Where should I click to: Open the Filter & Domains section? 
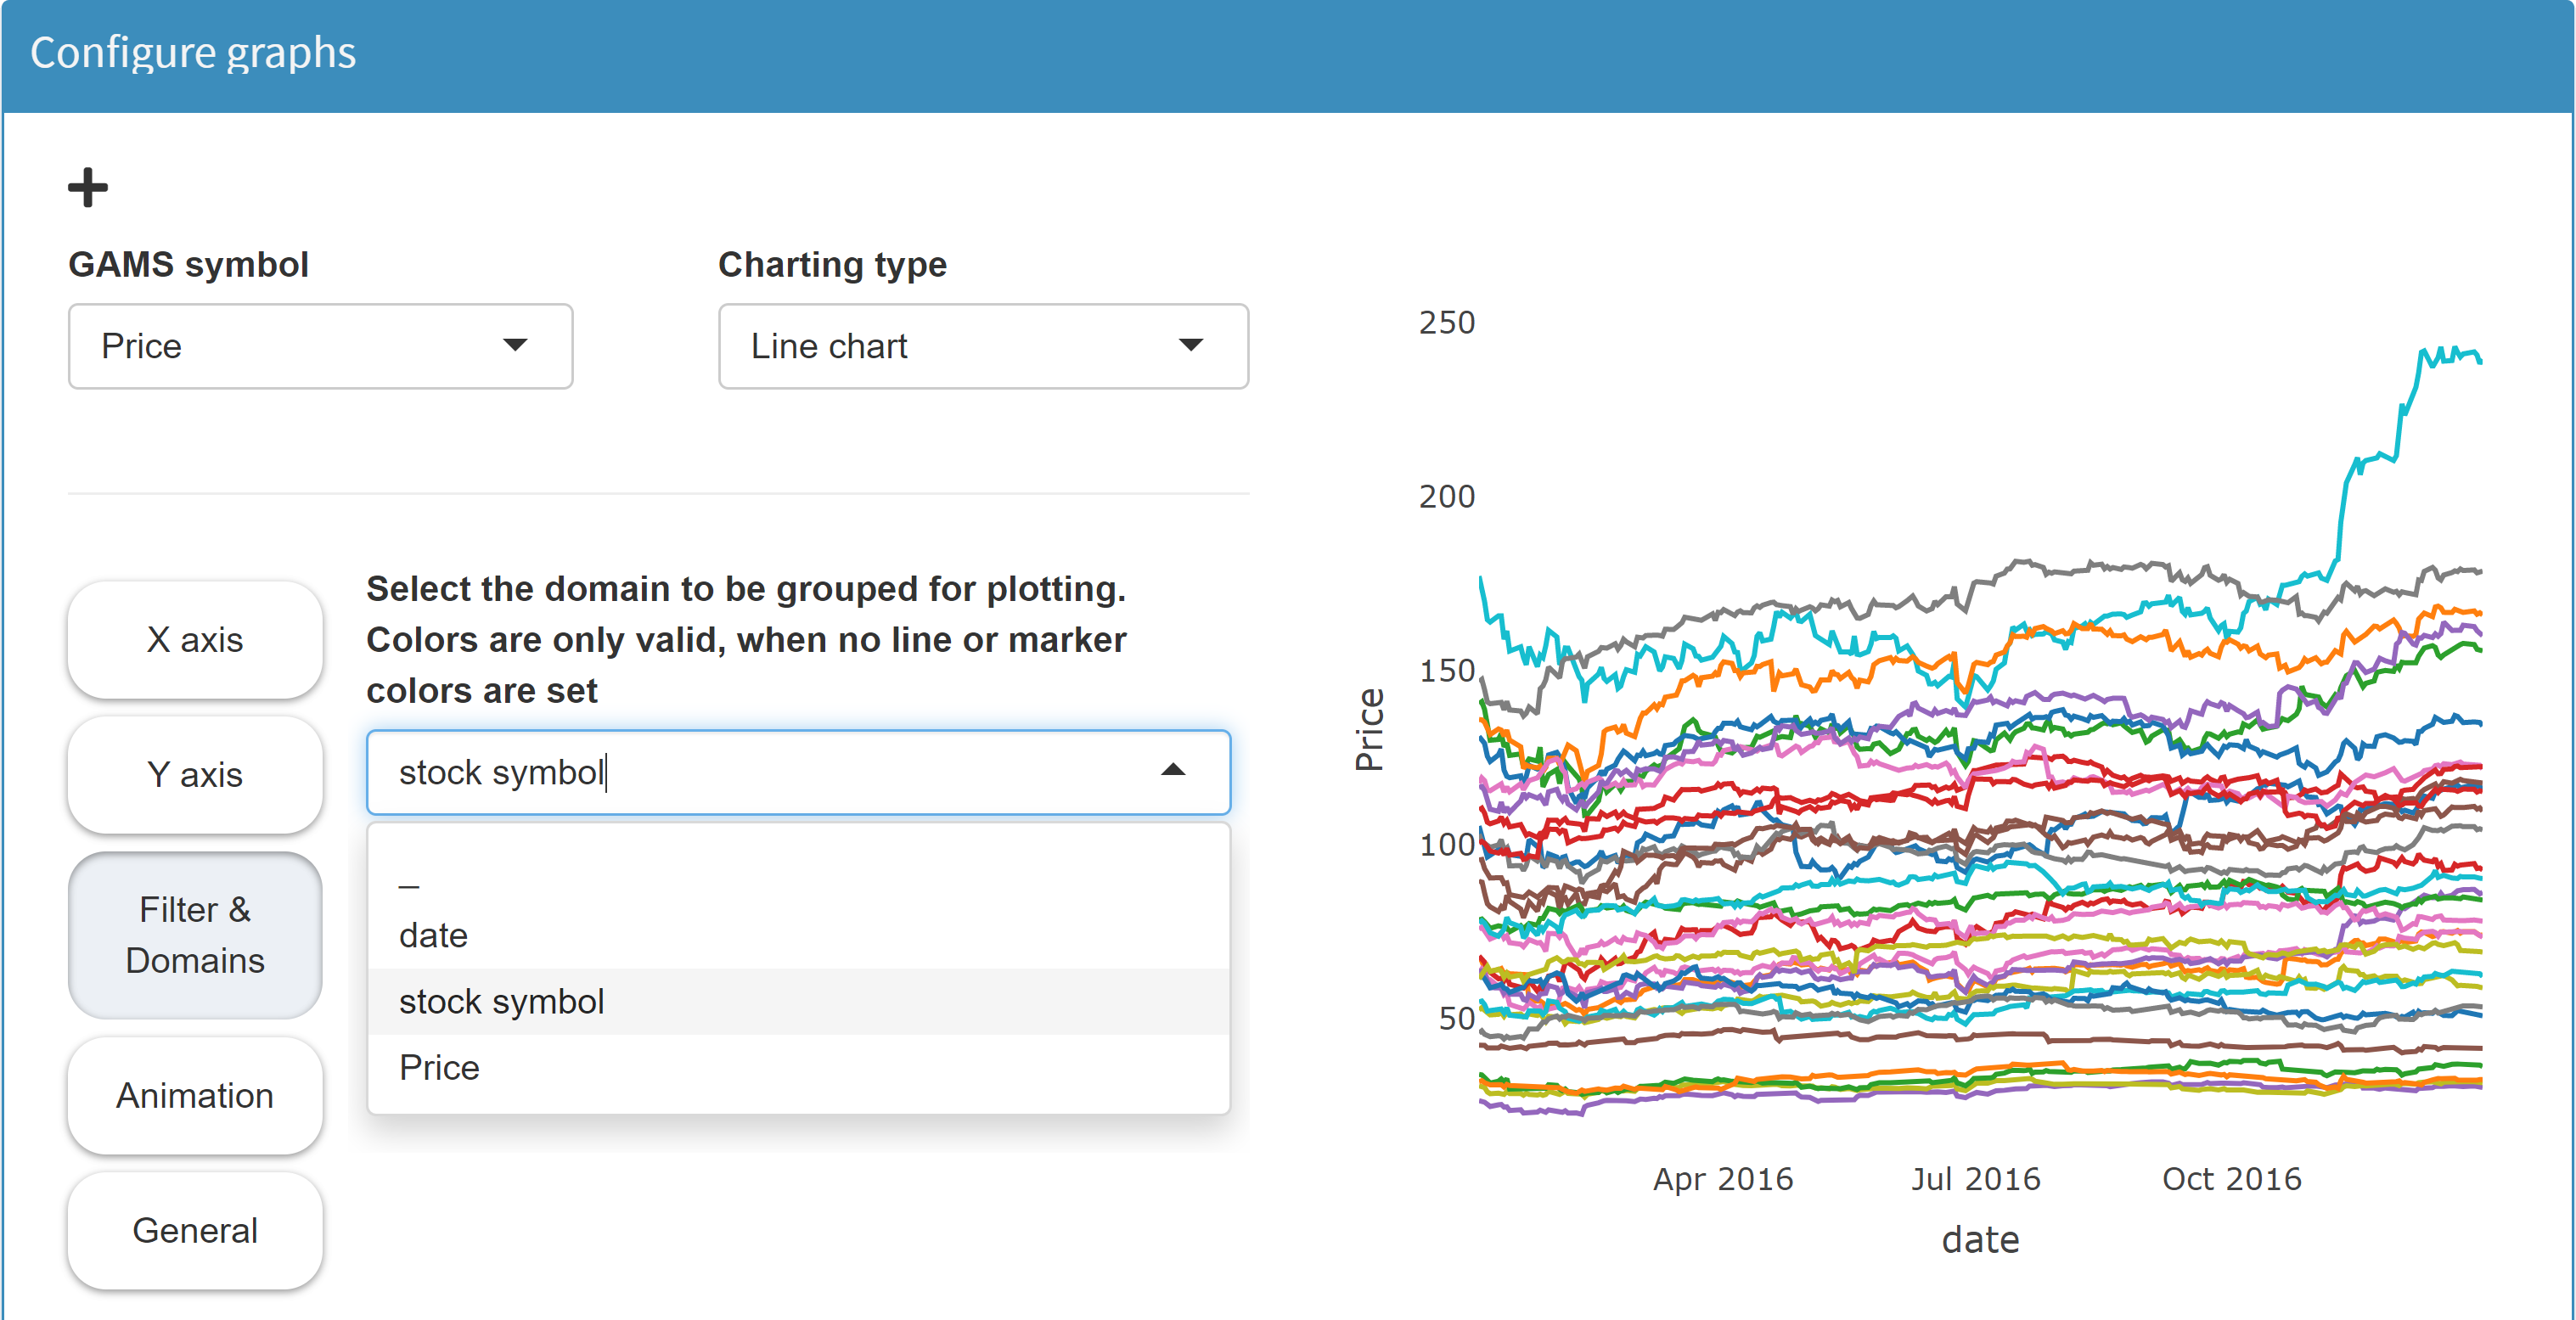(x=194, y=935)
